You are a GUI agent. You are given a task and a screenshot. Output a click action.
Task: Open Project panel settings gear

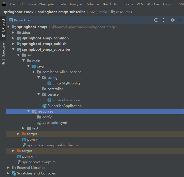pyautogui.click(x=173, y=20)
